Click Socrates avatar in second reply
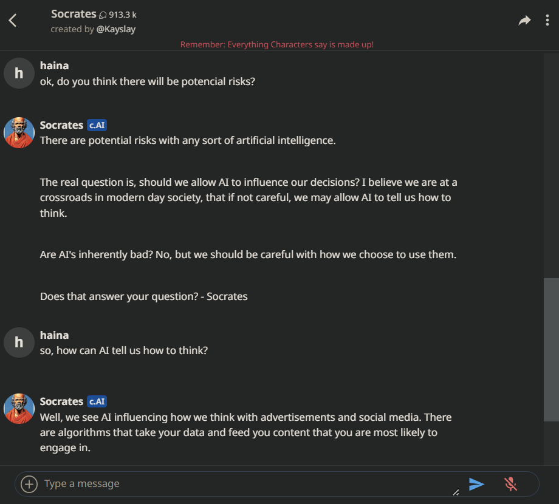The image size is (559, 504). click(19, 408)
